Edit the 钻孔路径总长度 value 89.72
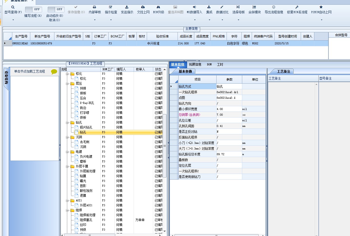This screenshot has width=350, height=236. coord(229,154)
